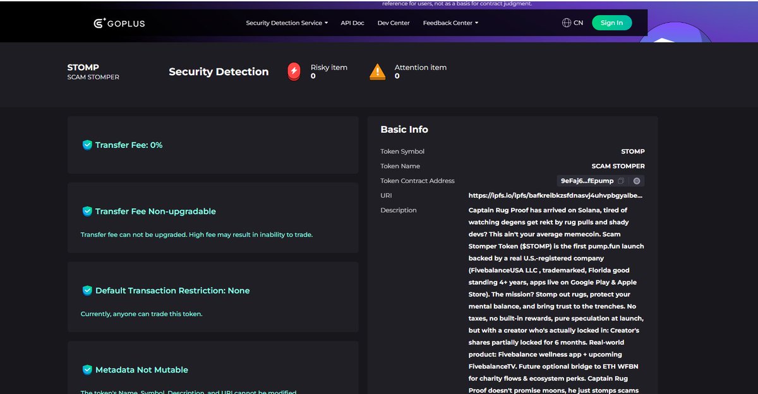Viewport: 758px width, 394px height.
Task: Open the IPFS URI link
Action: coord(556,195)
